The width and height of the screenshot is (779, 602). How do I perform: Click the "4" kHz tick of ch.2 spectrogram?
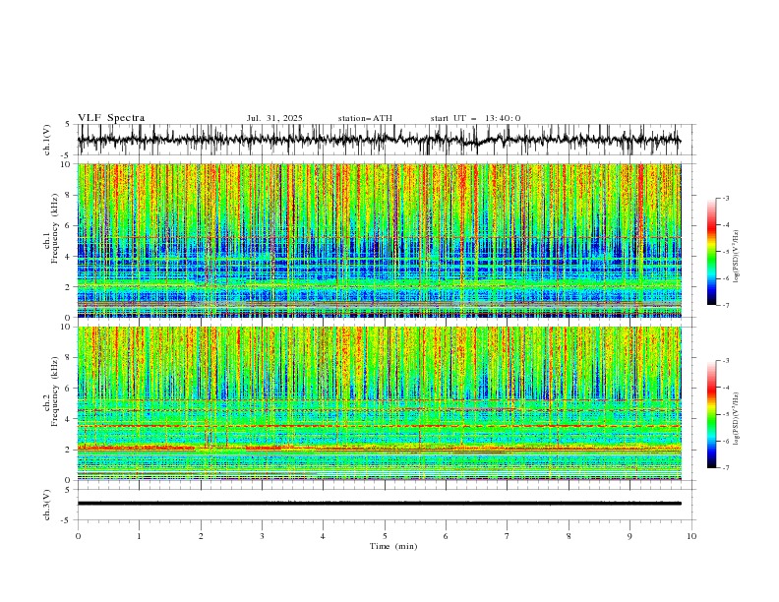[x=68, y=419]
